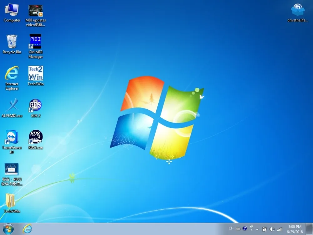Open the volume speaker control

272,229
